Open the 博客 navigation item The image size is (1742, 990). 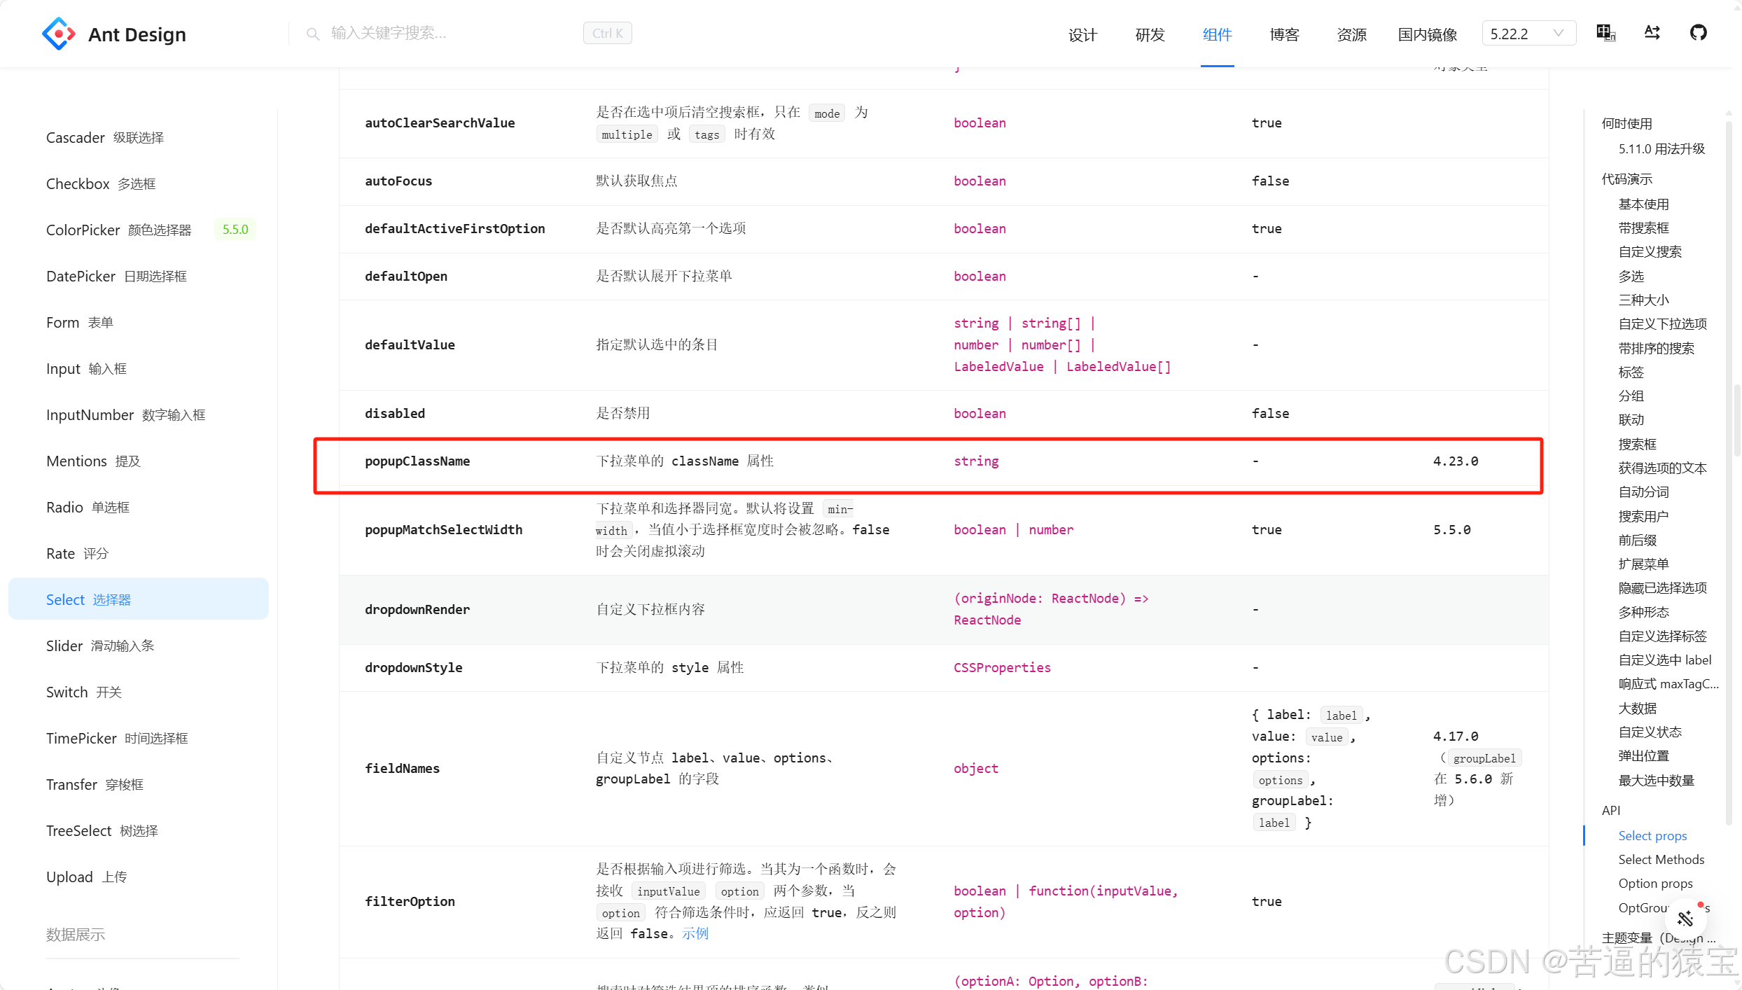point(1284,34)
